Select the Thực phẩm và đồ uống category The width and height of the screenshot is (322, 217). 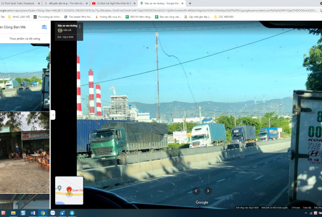pyautogui.click(x=25, y=39)
